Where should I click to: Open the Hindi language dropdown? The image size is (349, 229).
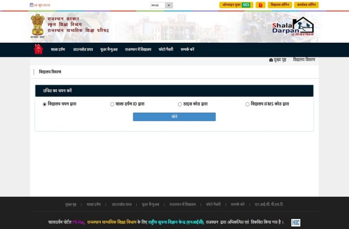click(x=161, y=5)
